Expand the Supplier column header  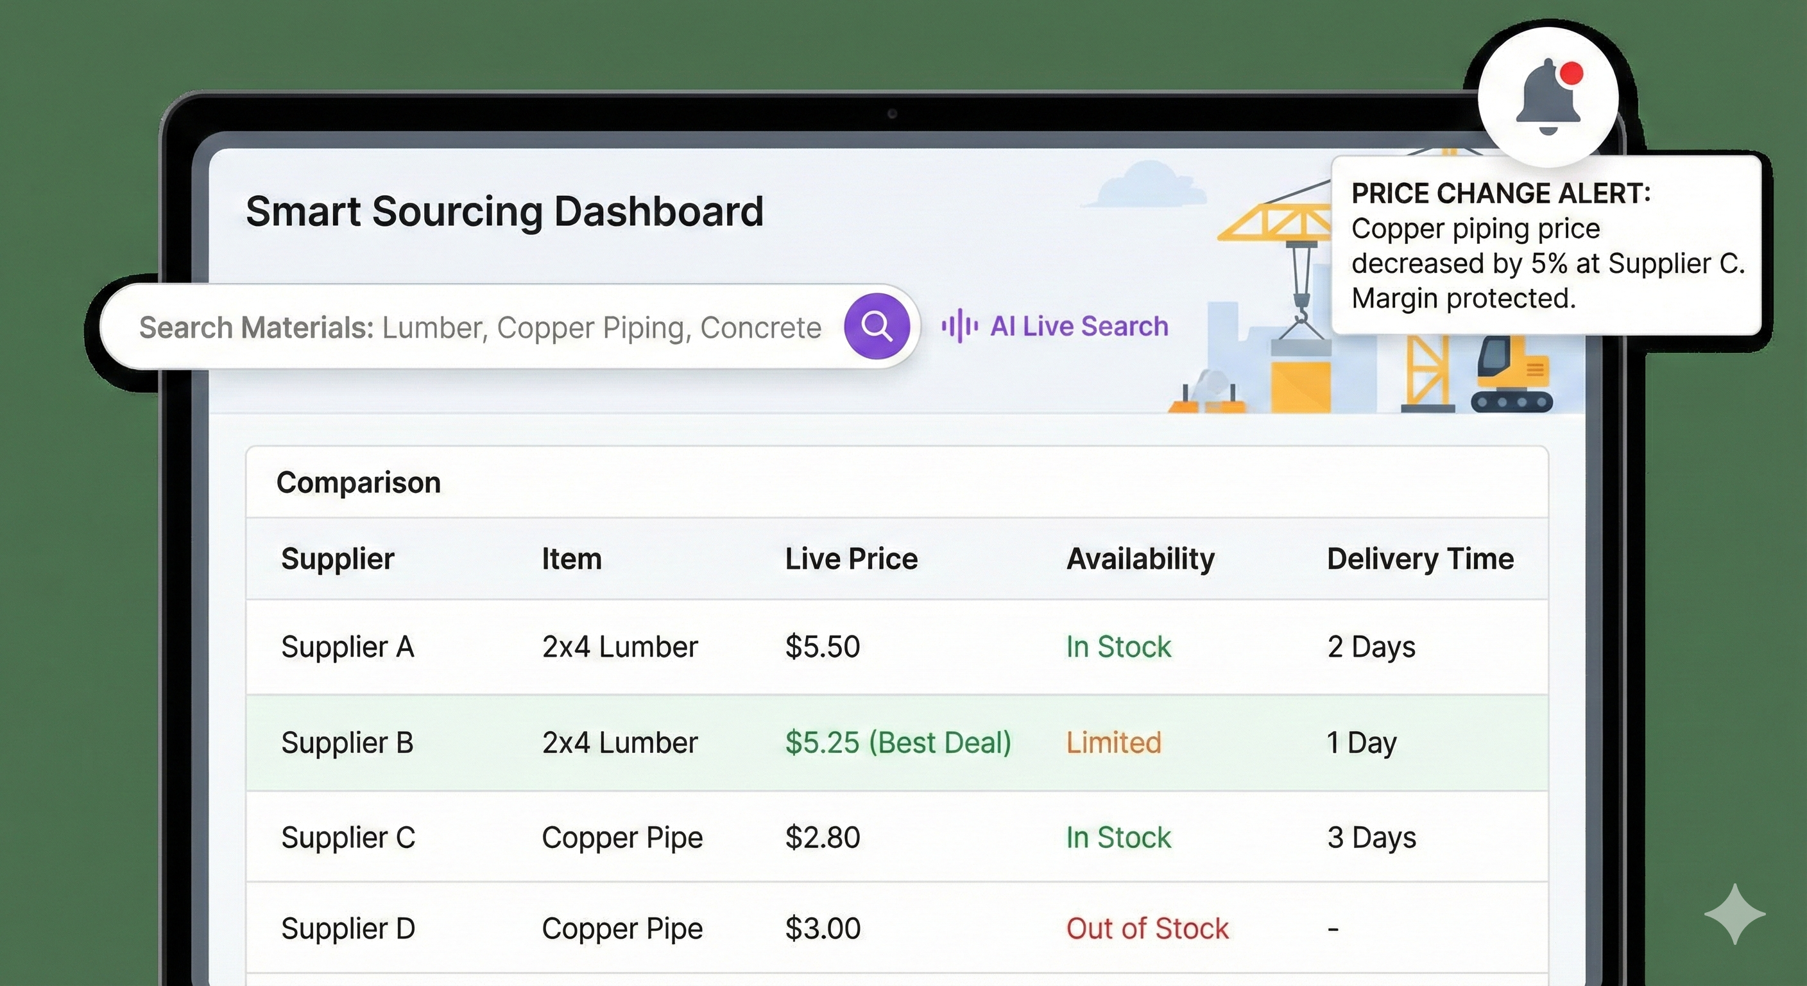click(338, 558)
